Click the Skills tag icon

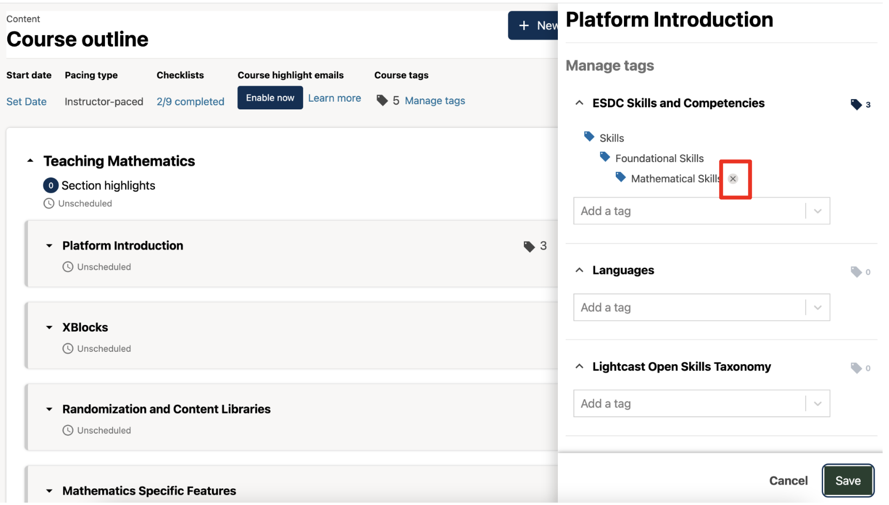point(588,137)
